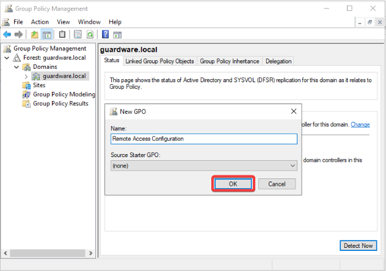Select the Sites tree node
The image size is (386, 271).
click(x=39, y=85)
